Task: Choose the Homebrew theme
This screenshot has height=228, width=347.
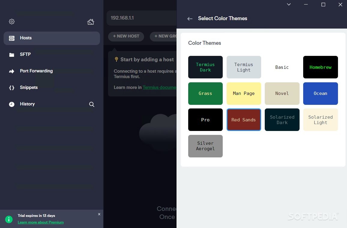Action: (x=321, y=67)
